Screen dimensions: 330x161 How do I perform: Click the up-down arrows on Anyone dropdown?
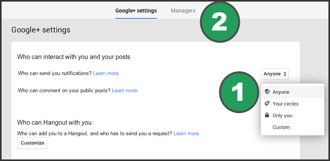(x=285, y=74)
